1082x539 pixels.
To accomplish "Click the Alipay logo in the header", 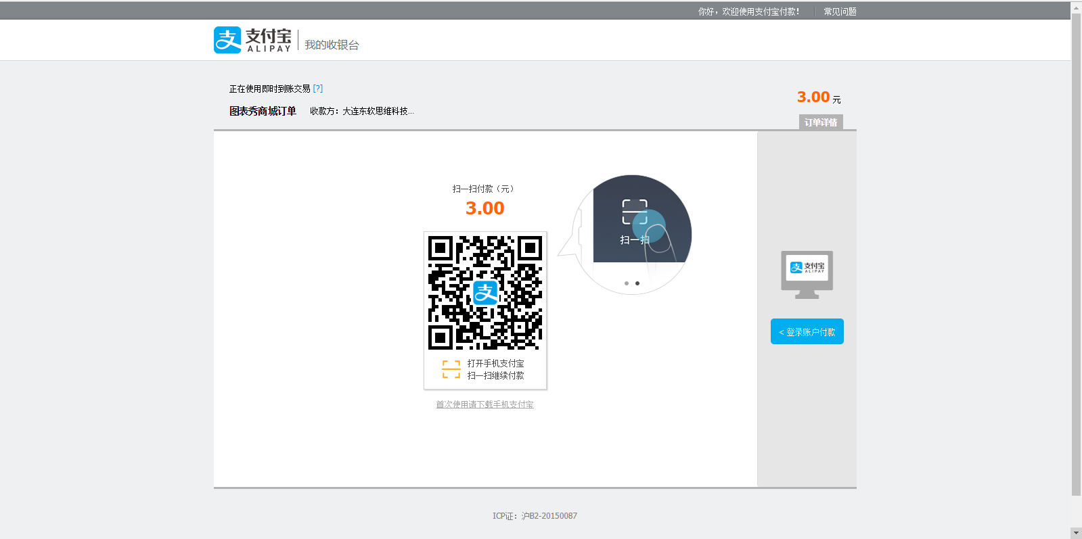I will tap(253, 40).
